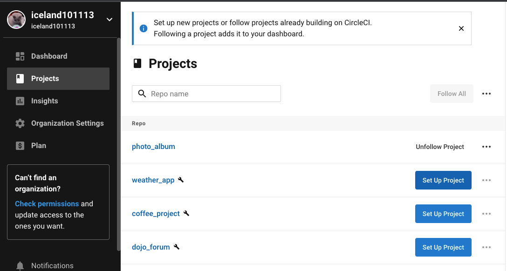Click the wrench icon beside dojo_forum
Viewport: 507px width, 271px height.
pos(176,246)
